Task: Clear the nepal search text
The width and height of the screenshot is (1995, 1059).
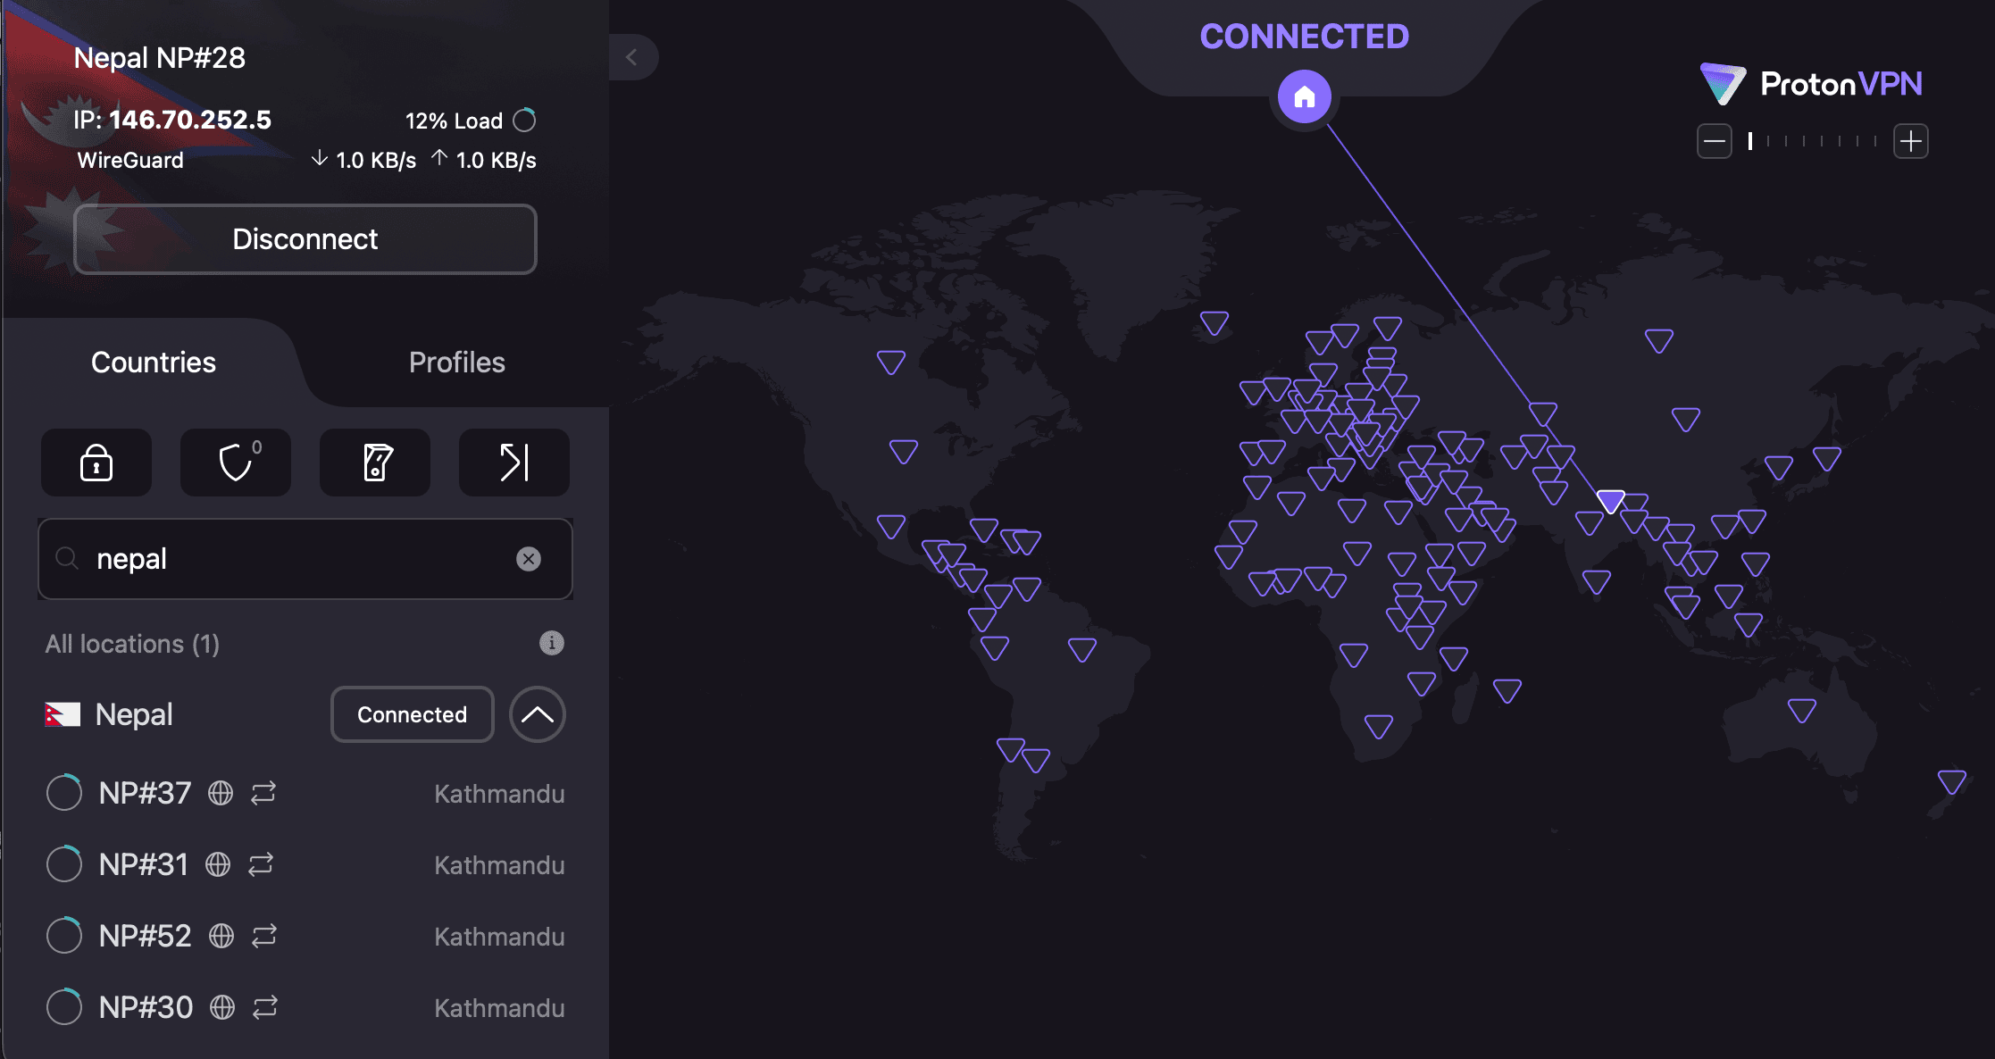Action: (x=529, y=559)
